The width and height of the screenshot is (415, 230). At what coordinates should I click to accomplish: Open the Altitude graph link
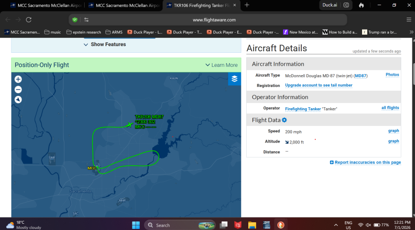[394, 141]
